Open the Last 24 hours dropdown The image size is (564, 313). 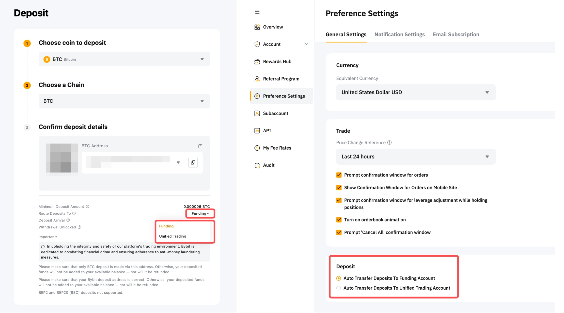[x=416, y=157]
